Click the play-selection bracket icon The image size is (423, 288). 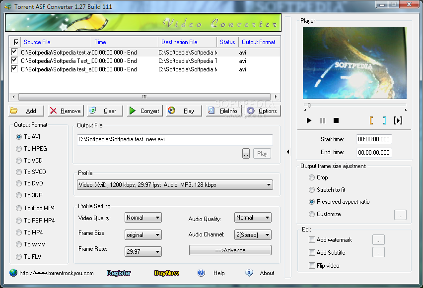[x=398, y=120]
